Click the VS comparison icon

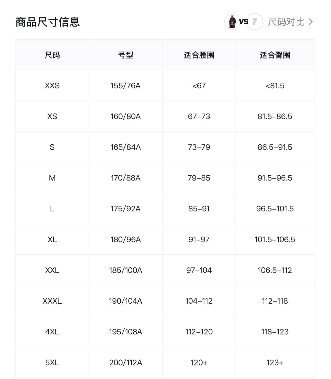point(244,22)
